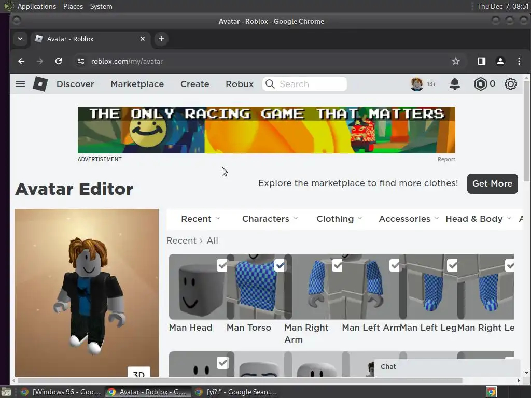Select the Man Left Leg thumbnail
Screen dimensions: 531x398
pyautogui.click(x=428, y=287)
